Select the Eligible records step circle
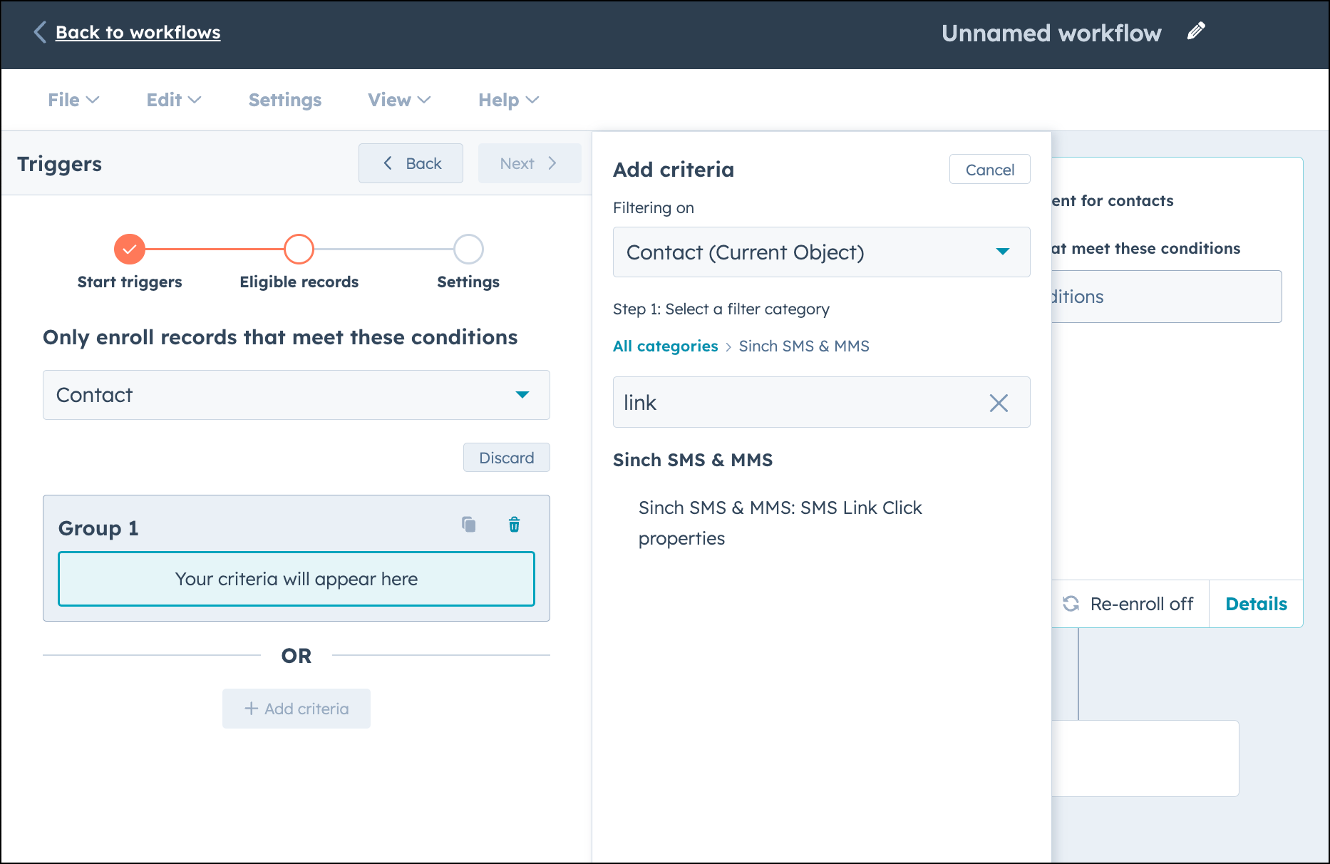 [x=299, y=249]
